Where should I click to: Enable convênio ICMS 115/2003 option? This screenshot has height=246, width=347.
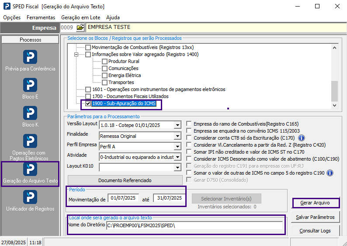click(x=189, y=131)
